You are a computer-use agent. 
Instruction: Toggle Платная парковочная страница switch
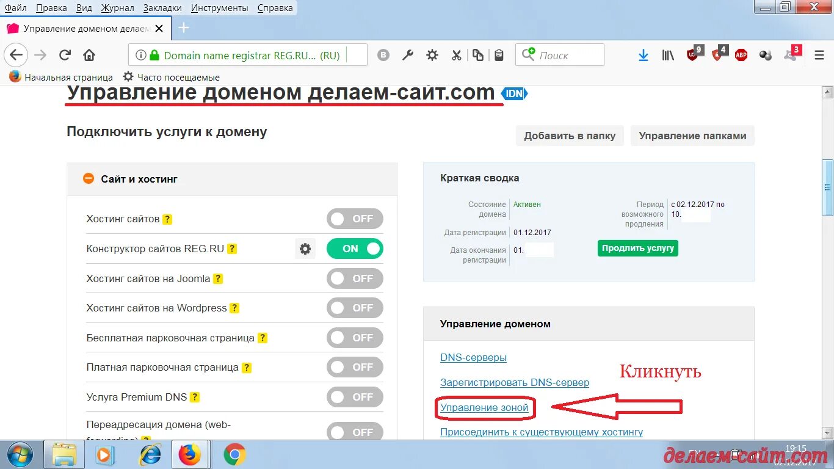tap(355, 367)
